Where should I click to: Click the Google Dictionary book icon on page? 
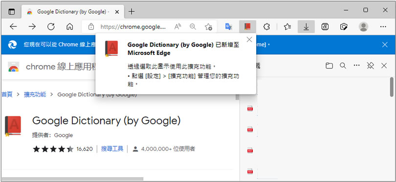tap(13, 126)
